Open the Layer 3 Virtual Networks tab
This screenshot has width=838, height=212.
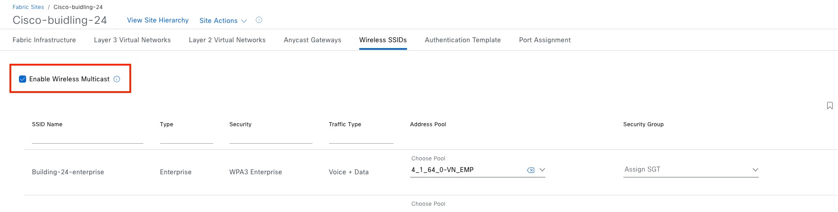point(132,40)
